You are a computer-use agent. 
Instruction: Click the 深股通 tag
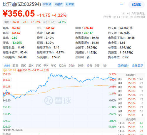pyautogui.click(x=47, y=4)
